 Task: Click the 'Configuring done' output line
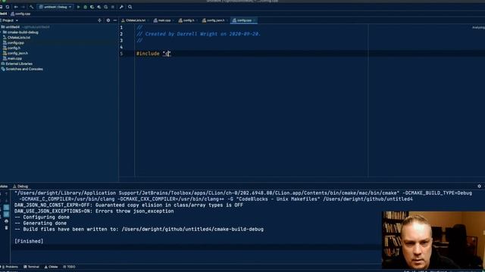[x=42, y=217]
